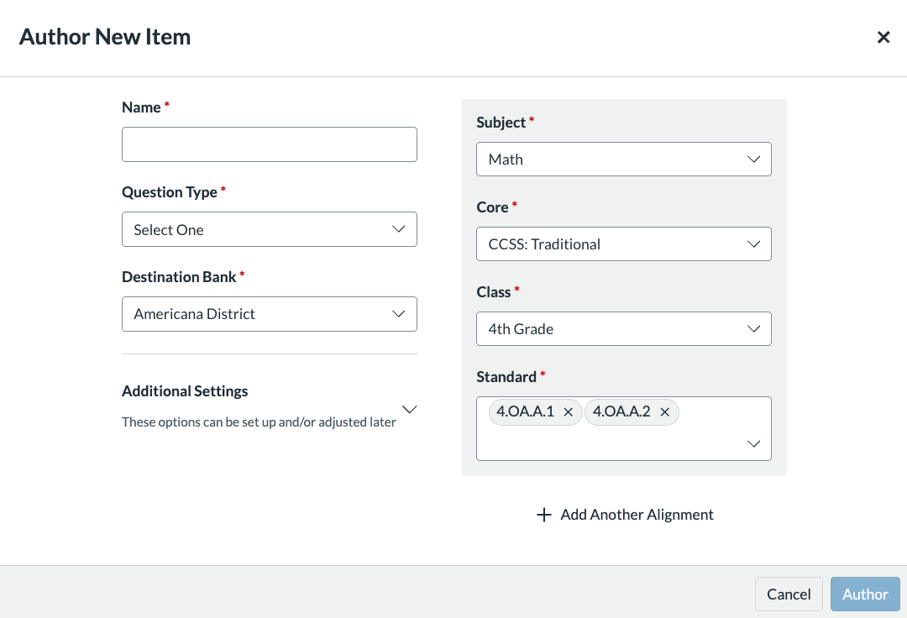Open the Class dropdown showing 4th Grade

point(623,329)
